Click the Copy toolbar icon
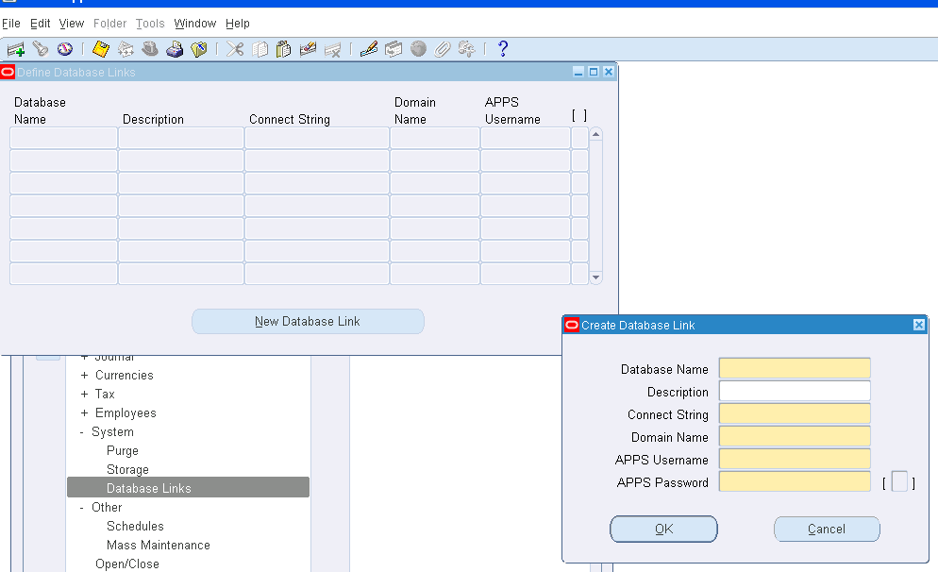The height and width of the screenshot is (572, 938). pos(260,49)
